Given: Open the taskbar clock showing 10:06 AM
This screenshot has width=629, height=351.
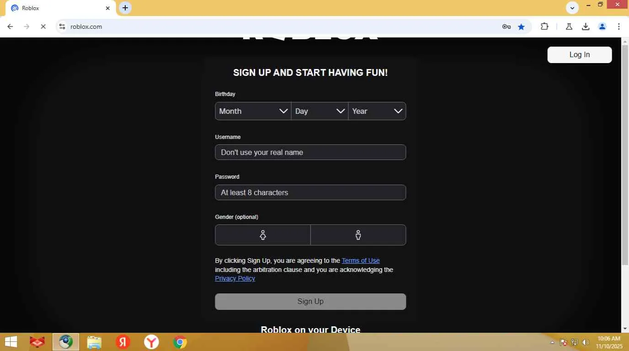Looking at the screenshot, I should tap(608, 342).
